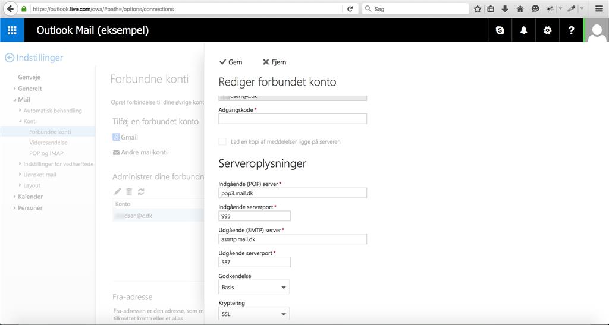
Task: Show bookmarks list icon in toolbar
Action: 491,8
